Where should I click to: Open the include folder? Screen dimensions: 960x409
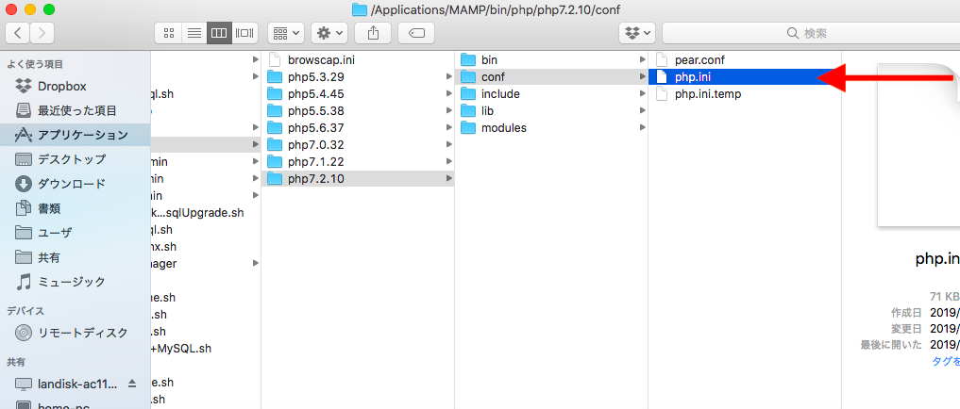coord(551,94)
